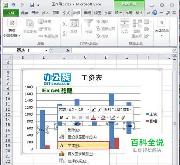The height and width of the screenshot is (165, 180).
Task: Click the sort Z to A descending icon
Action: [x=65, y=33]
